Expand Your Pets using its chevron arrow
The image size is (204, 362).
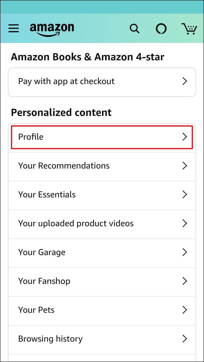tap(185, 310)
